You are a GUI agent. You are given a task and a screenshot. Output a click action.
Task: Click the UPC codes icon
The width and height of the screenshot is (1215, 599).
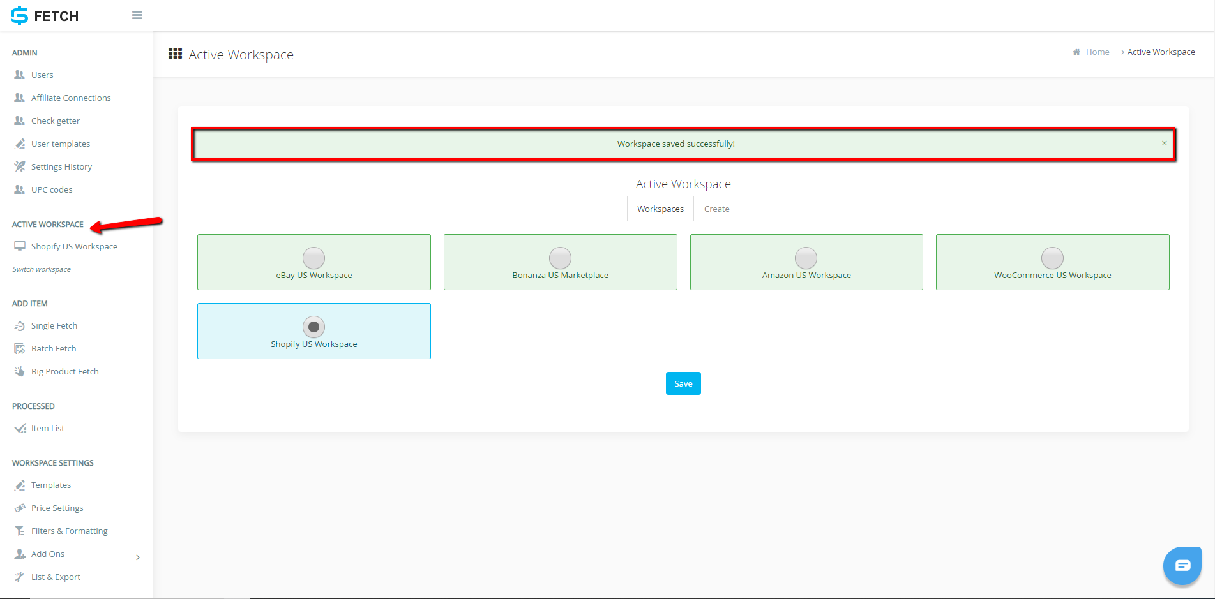pyautogui.click(x=20, y=189)
